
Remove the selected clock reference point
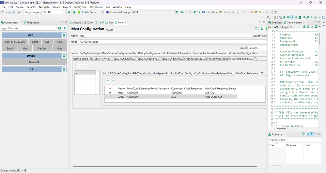(x=113, y=81)
